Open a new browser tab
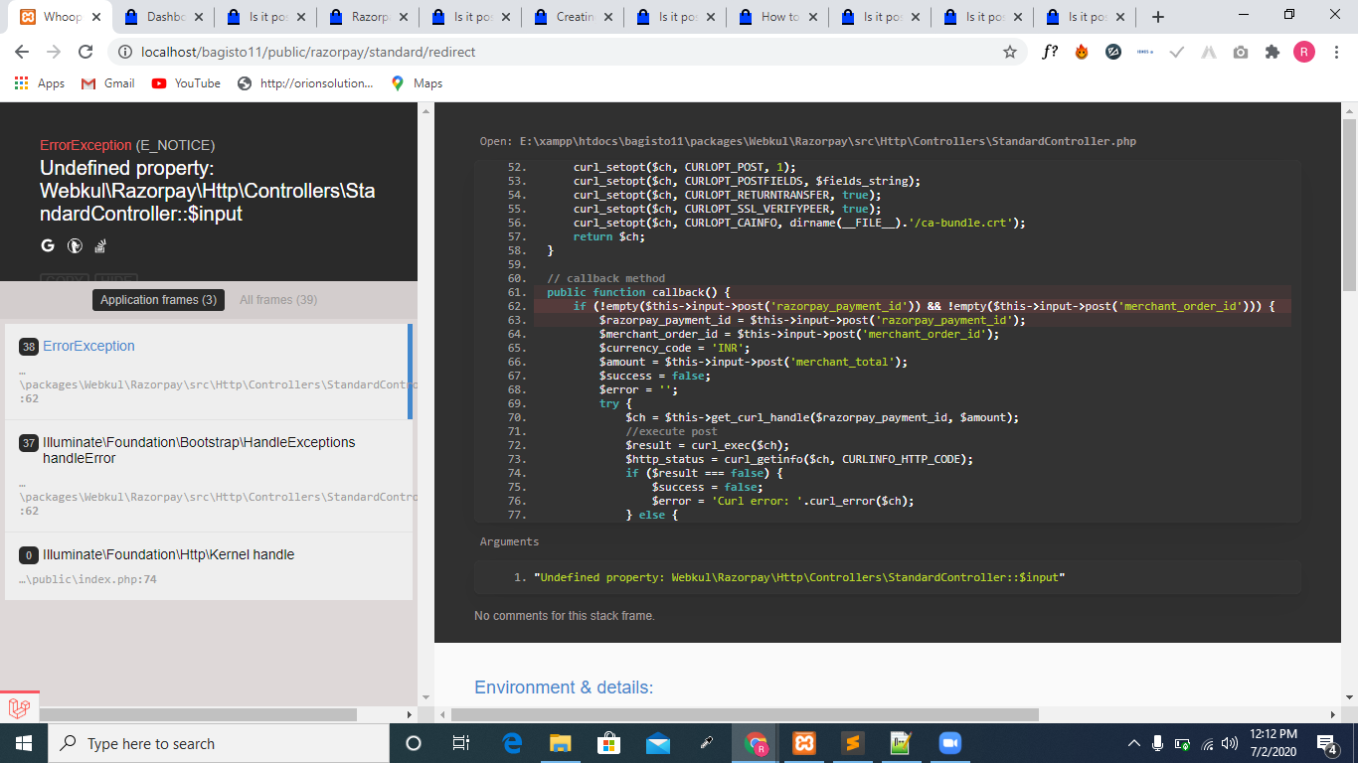 [x=1158, y=17]
